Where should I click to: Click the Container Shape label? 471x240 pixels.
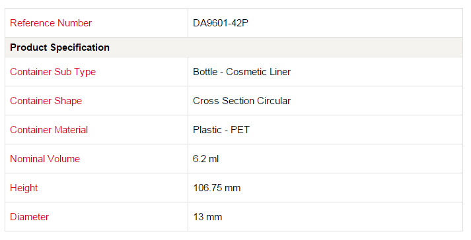[46, 101]
